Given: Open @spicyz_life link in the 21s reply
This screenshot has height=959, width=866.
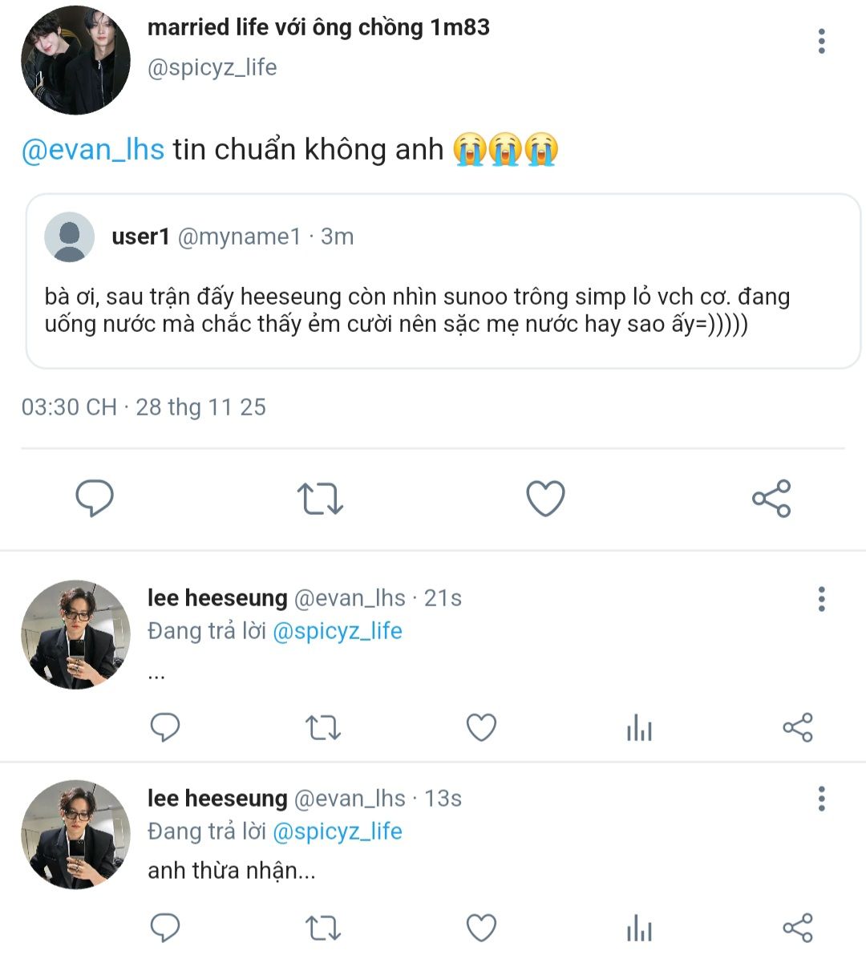Looking at the screenshot, I should point(337,631).
